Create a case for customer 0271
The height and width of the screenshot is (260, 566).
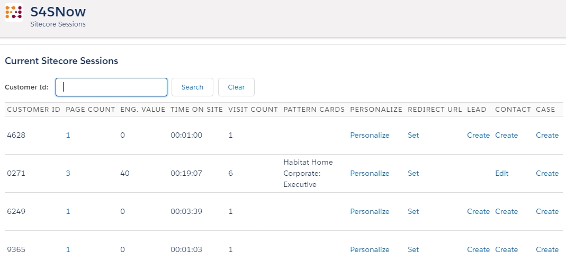point(547,174)
